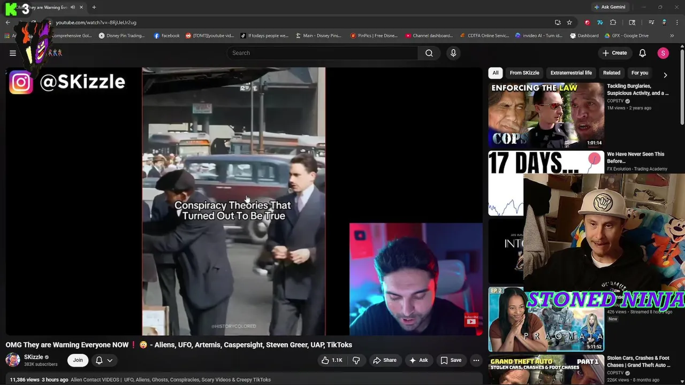Viewport: 685px width, 385px height.
Task: Open the Disney Pin Trading bookmark
Action: (121, 36)
